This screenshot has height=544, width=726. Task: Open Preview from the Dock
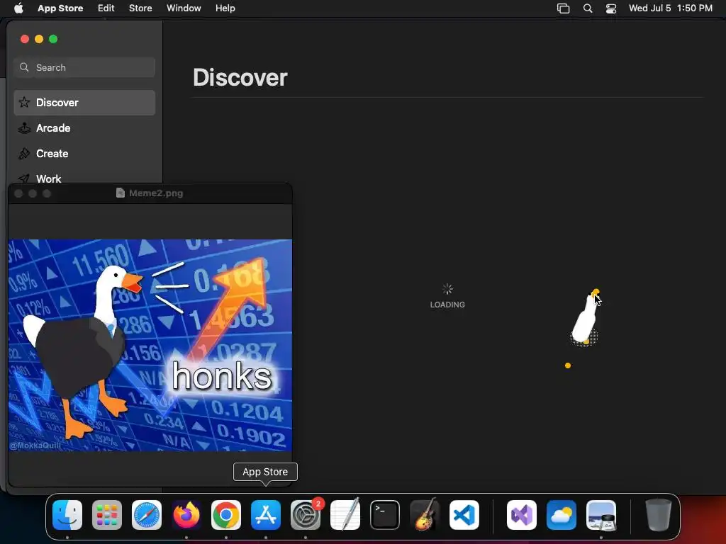pos(601,515)
